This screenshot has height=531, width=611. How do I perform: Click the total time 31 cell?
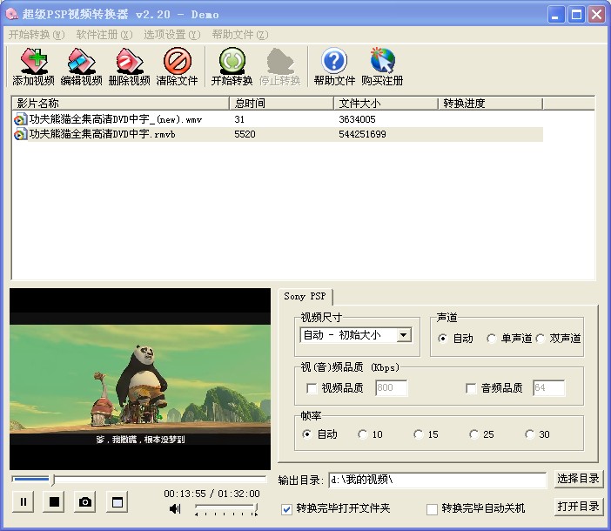239,119
